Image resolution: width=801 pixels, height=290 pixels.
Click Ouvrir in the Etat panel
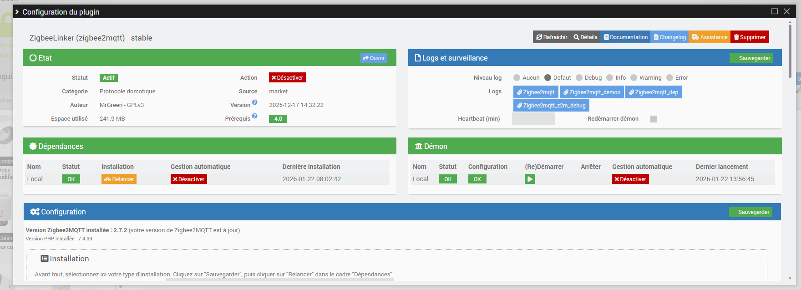(x=374, y=58)
